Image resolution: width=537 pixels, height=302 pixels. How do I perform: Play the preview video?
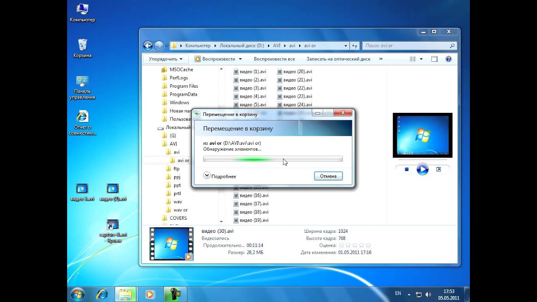pos(422,169)
